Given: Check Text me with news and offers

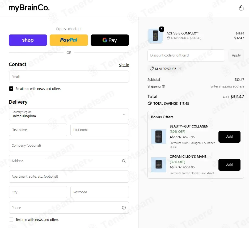Looking at the screenshot, I should click(x=11, y=220).
